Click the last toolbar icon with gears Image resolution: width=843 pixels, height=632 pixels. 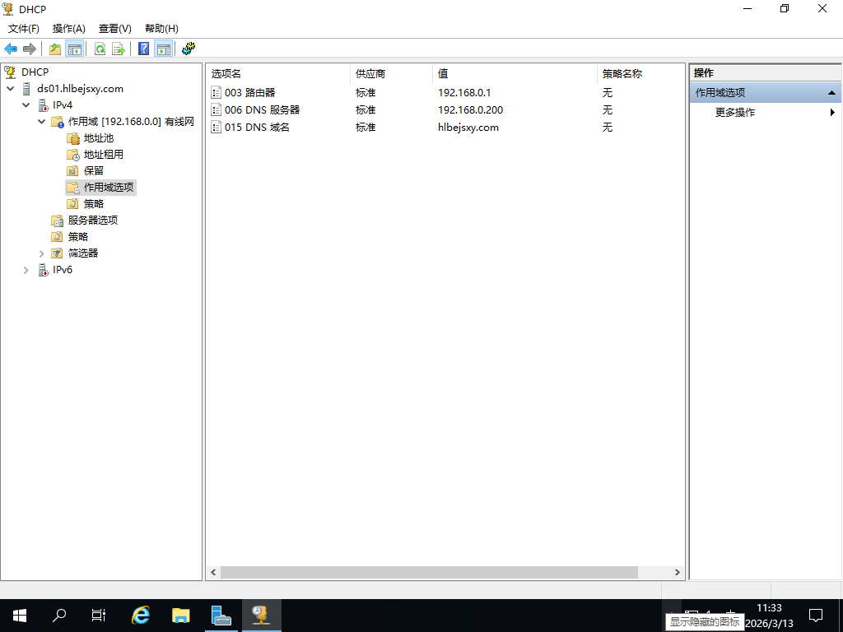point(189,49)
